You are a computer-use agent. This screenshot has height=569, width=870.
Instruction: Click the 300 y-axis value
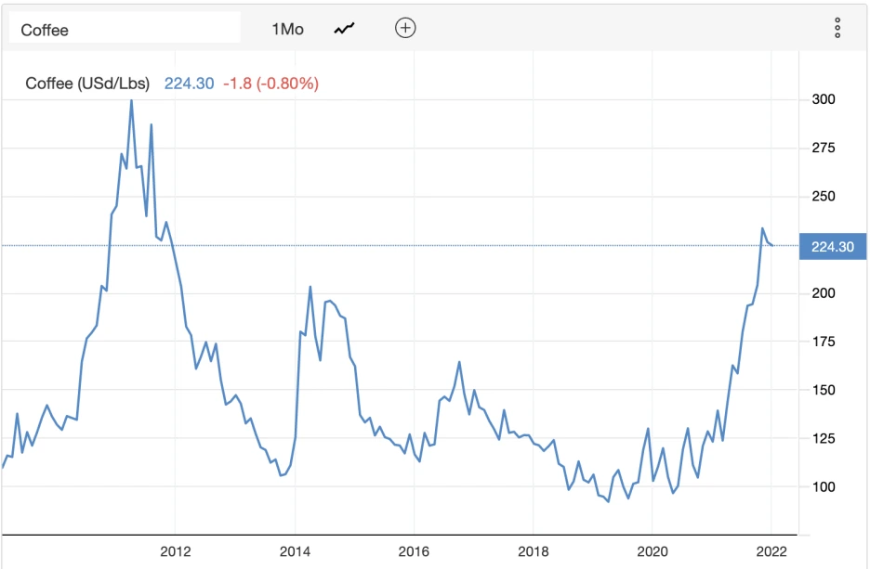coord(824,99)
